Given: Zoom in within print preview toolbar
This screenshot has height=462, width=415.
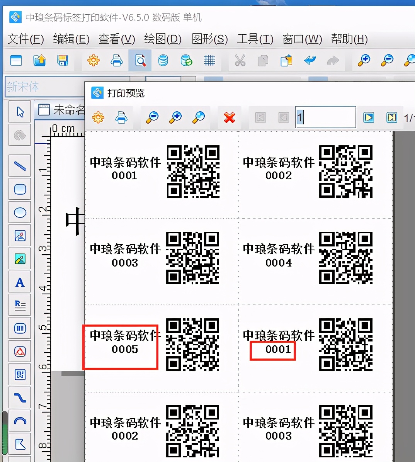Looking at the screenshot, I should [x=175, y=117].
